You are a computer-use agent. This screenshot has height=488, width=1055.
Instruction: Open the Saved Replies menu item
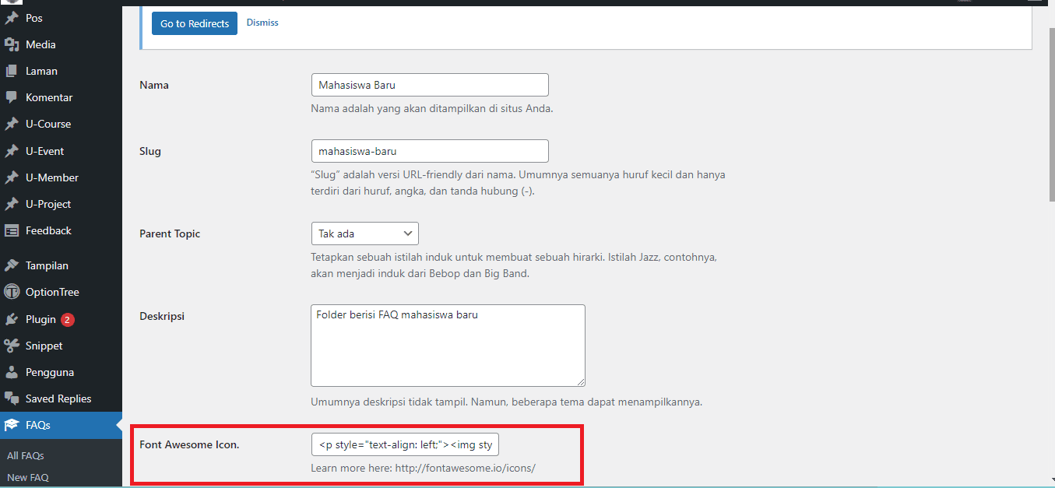[58, 398]
